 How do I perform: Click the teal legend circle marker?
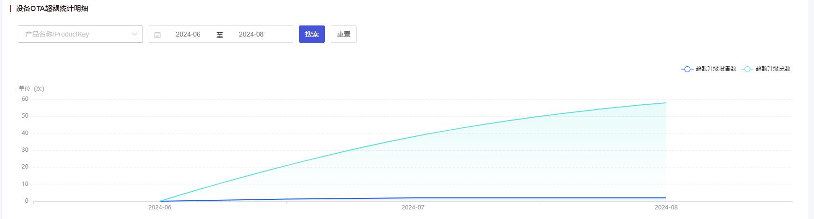[x=747, y=69]
